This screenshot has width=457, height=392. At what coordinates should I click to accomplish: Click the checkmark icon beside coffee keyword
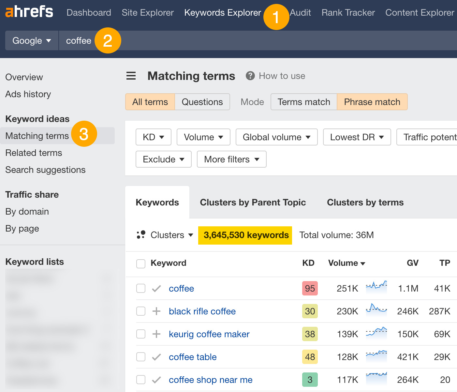(x=156, y=288)
